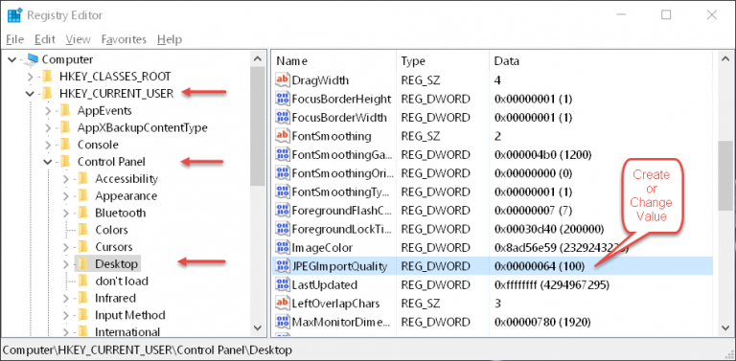Select the Cursors key in tree

tap(114, 247)
